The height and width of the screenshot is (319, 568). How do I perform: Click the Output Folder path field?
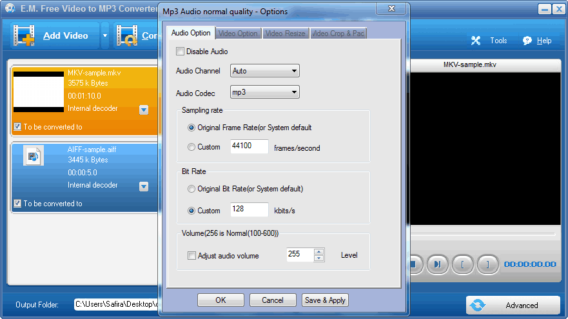pos(116,305)
